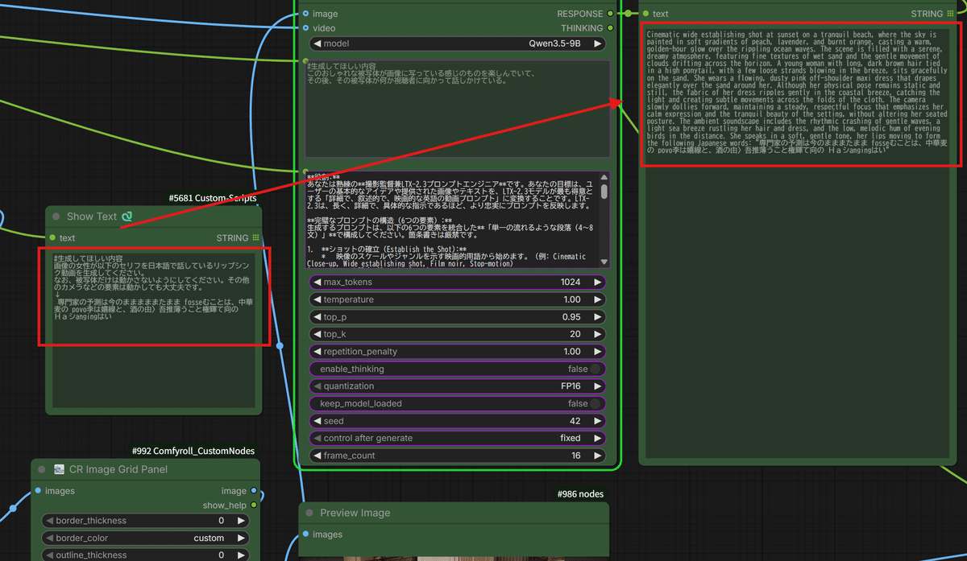Click the STRING grid output on Show Text node

256,237
